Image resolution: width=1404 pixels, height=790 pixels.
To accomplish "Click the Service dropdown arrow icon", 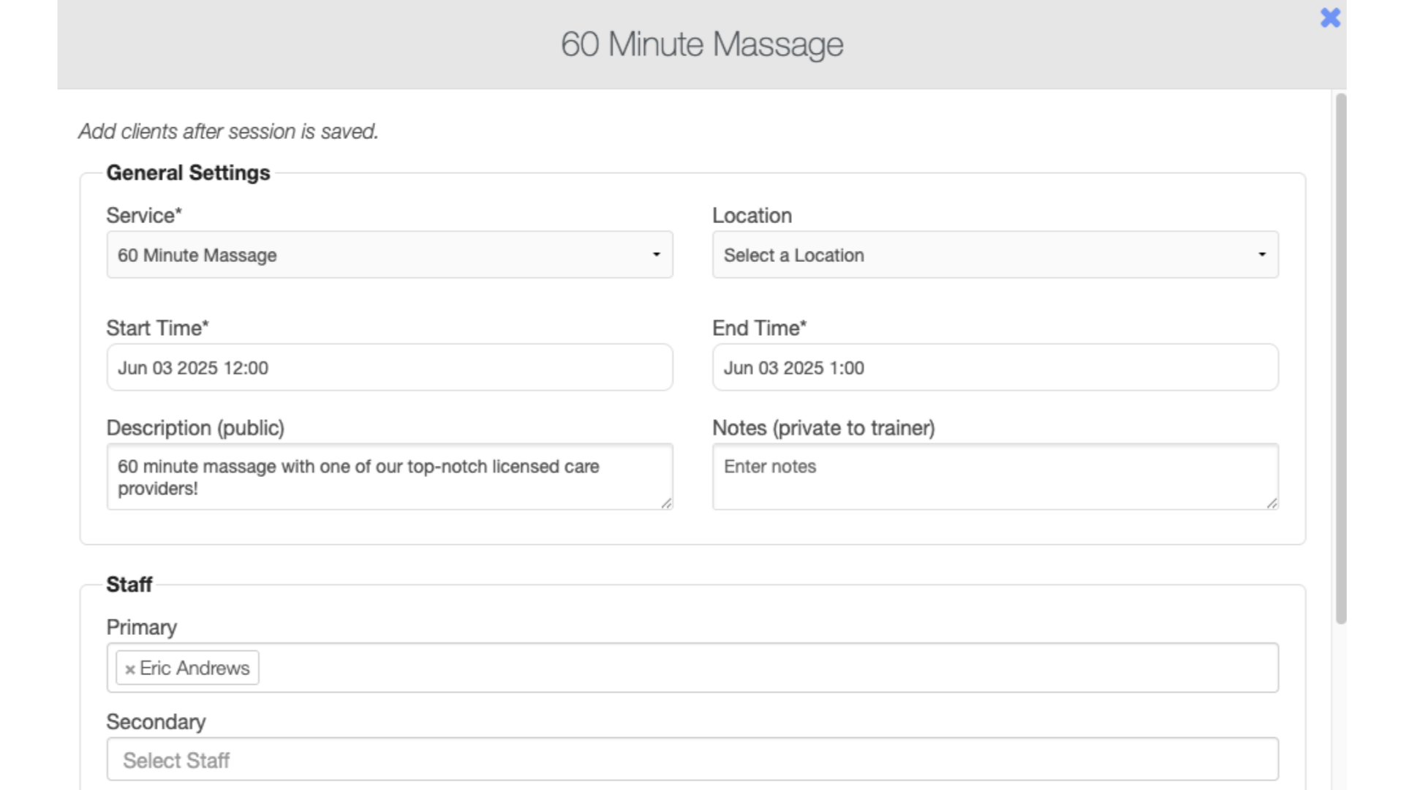I will [656, 255].
